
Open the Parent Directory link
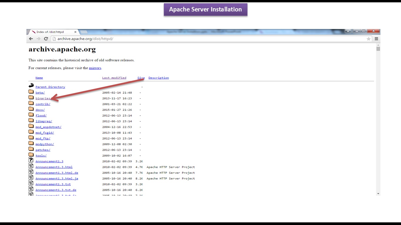(50, 87)
